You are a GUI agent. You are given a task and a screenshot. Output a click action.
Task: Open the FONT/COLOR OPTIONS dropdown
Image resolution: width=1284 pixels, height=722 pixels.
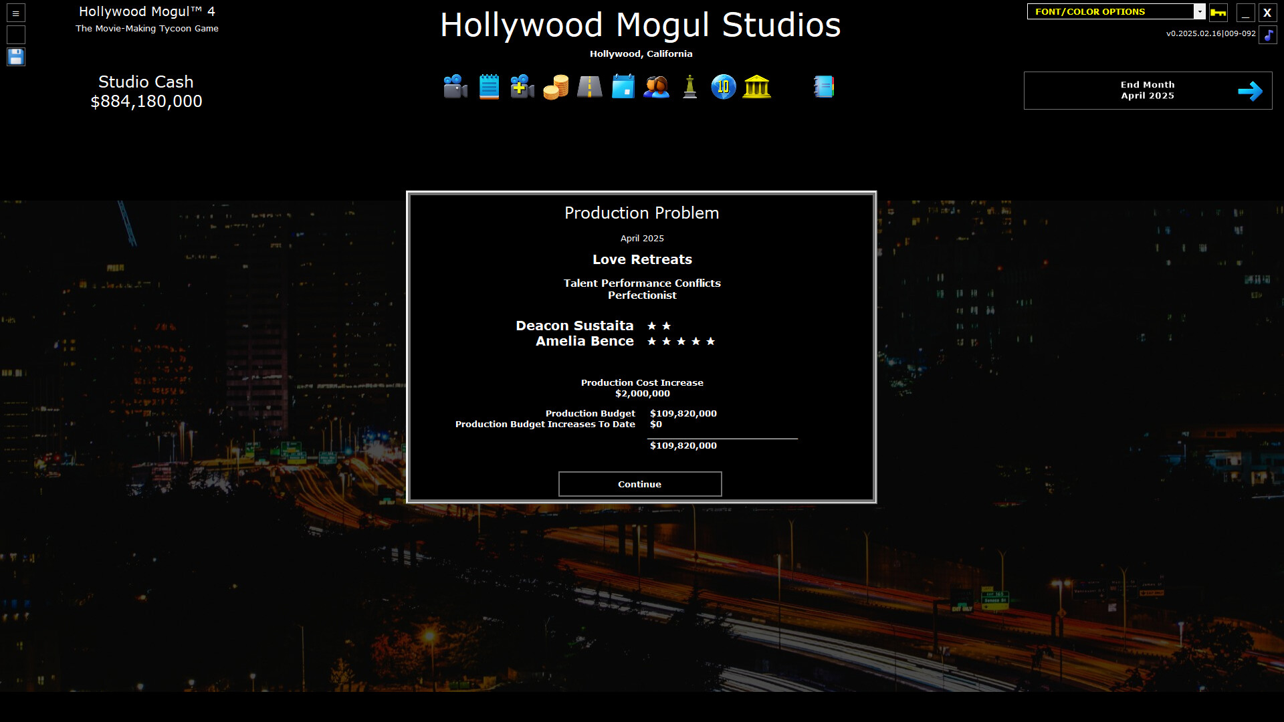click(1110, 11)
